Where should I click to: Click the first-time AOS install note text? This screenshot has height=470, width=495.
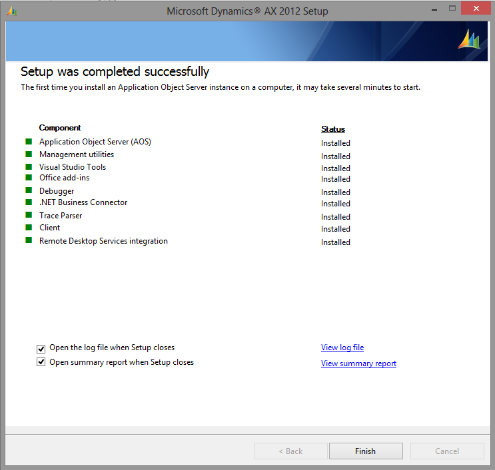[x=221, y=87]
